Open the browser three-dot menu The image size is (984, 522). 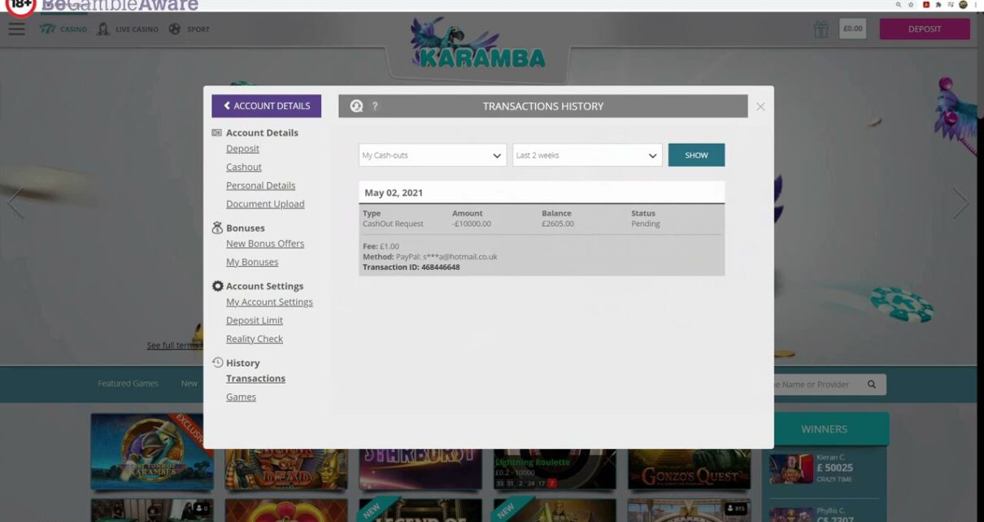coord(976,5)
